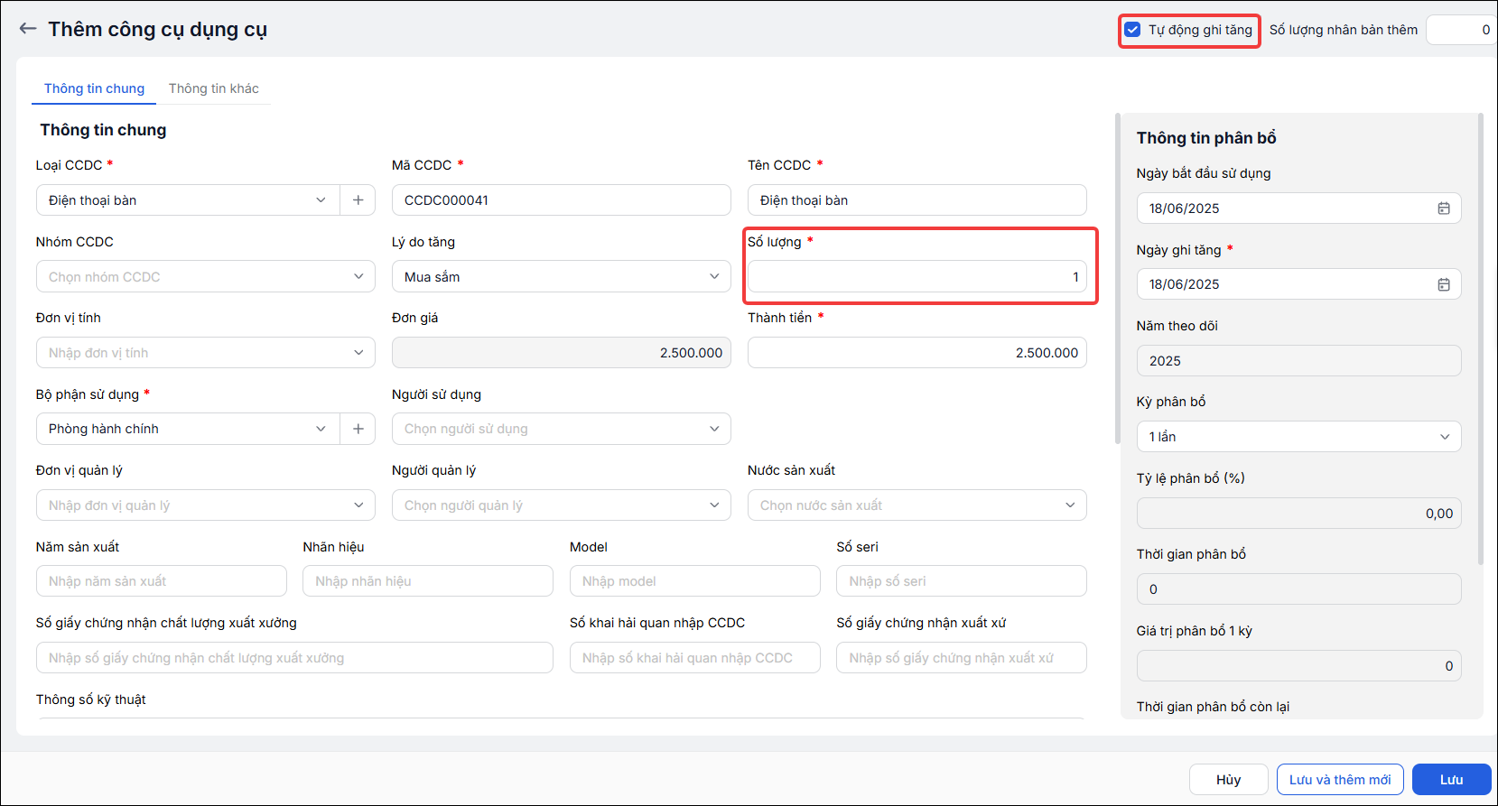The width and height of the screenshot is (1498, 806).
Task: Open the Bộ phận sử dụng dropdown
Action: click(188, 429)
